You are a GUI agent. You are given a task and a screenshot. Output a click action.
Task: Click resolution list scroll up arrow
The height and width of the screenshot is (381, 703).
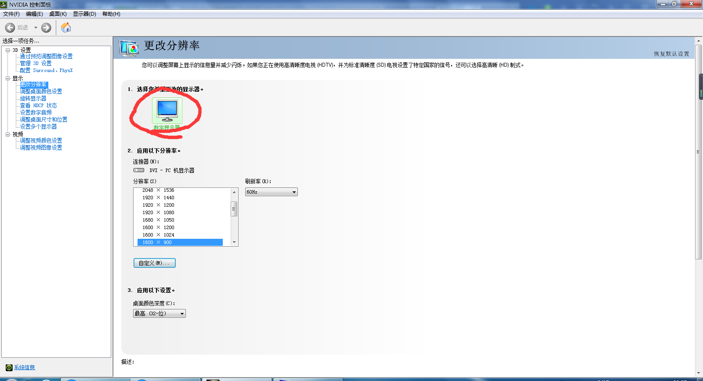tap(234, 192)
